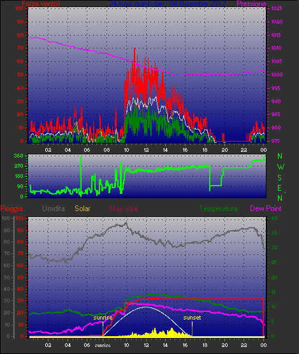Click the '1030' pressure axis value
299x354 pixels.
point(277,22)
